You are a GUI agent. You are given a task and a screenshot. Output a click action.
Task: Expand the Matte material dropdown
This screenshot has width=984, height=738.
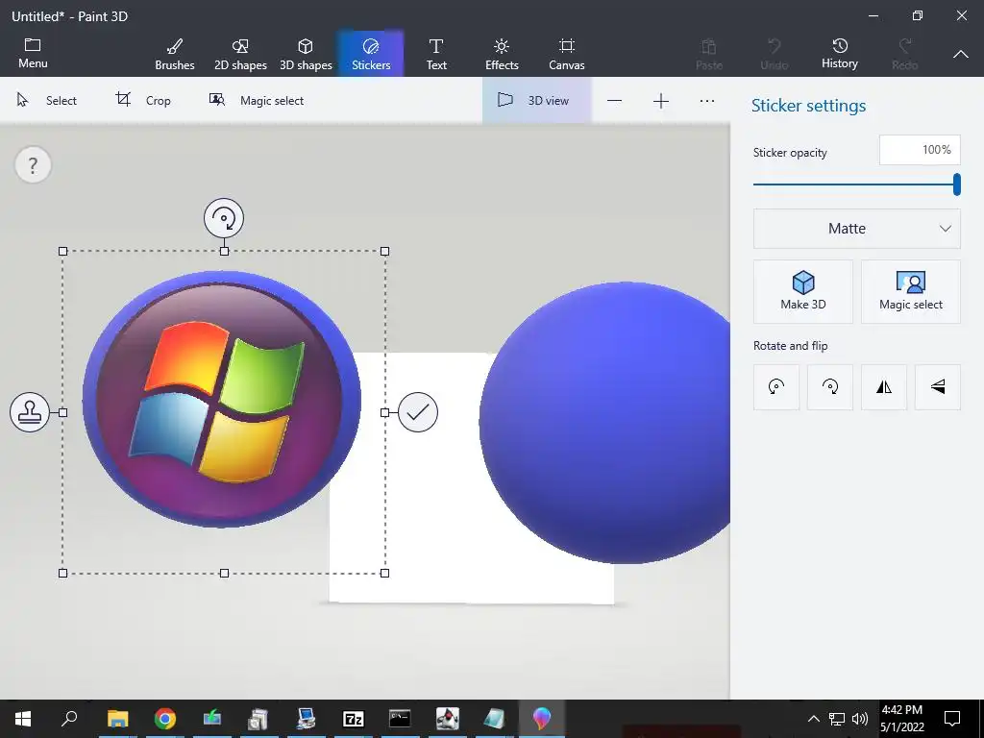[856, 229]
